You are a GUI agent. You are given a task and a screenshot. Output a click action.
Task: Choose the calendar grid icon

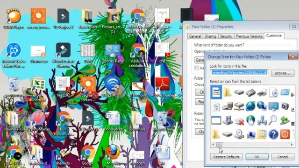tap(262, 134)
